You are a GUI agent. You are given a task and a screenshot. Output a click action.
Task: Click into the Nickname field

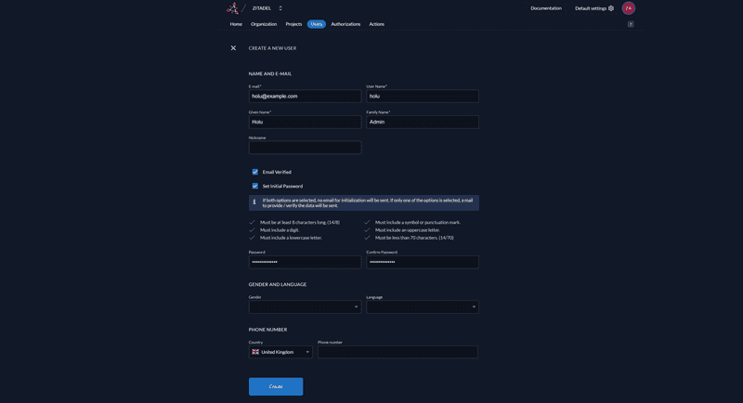click(x=305, y=148)
